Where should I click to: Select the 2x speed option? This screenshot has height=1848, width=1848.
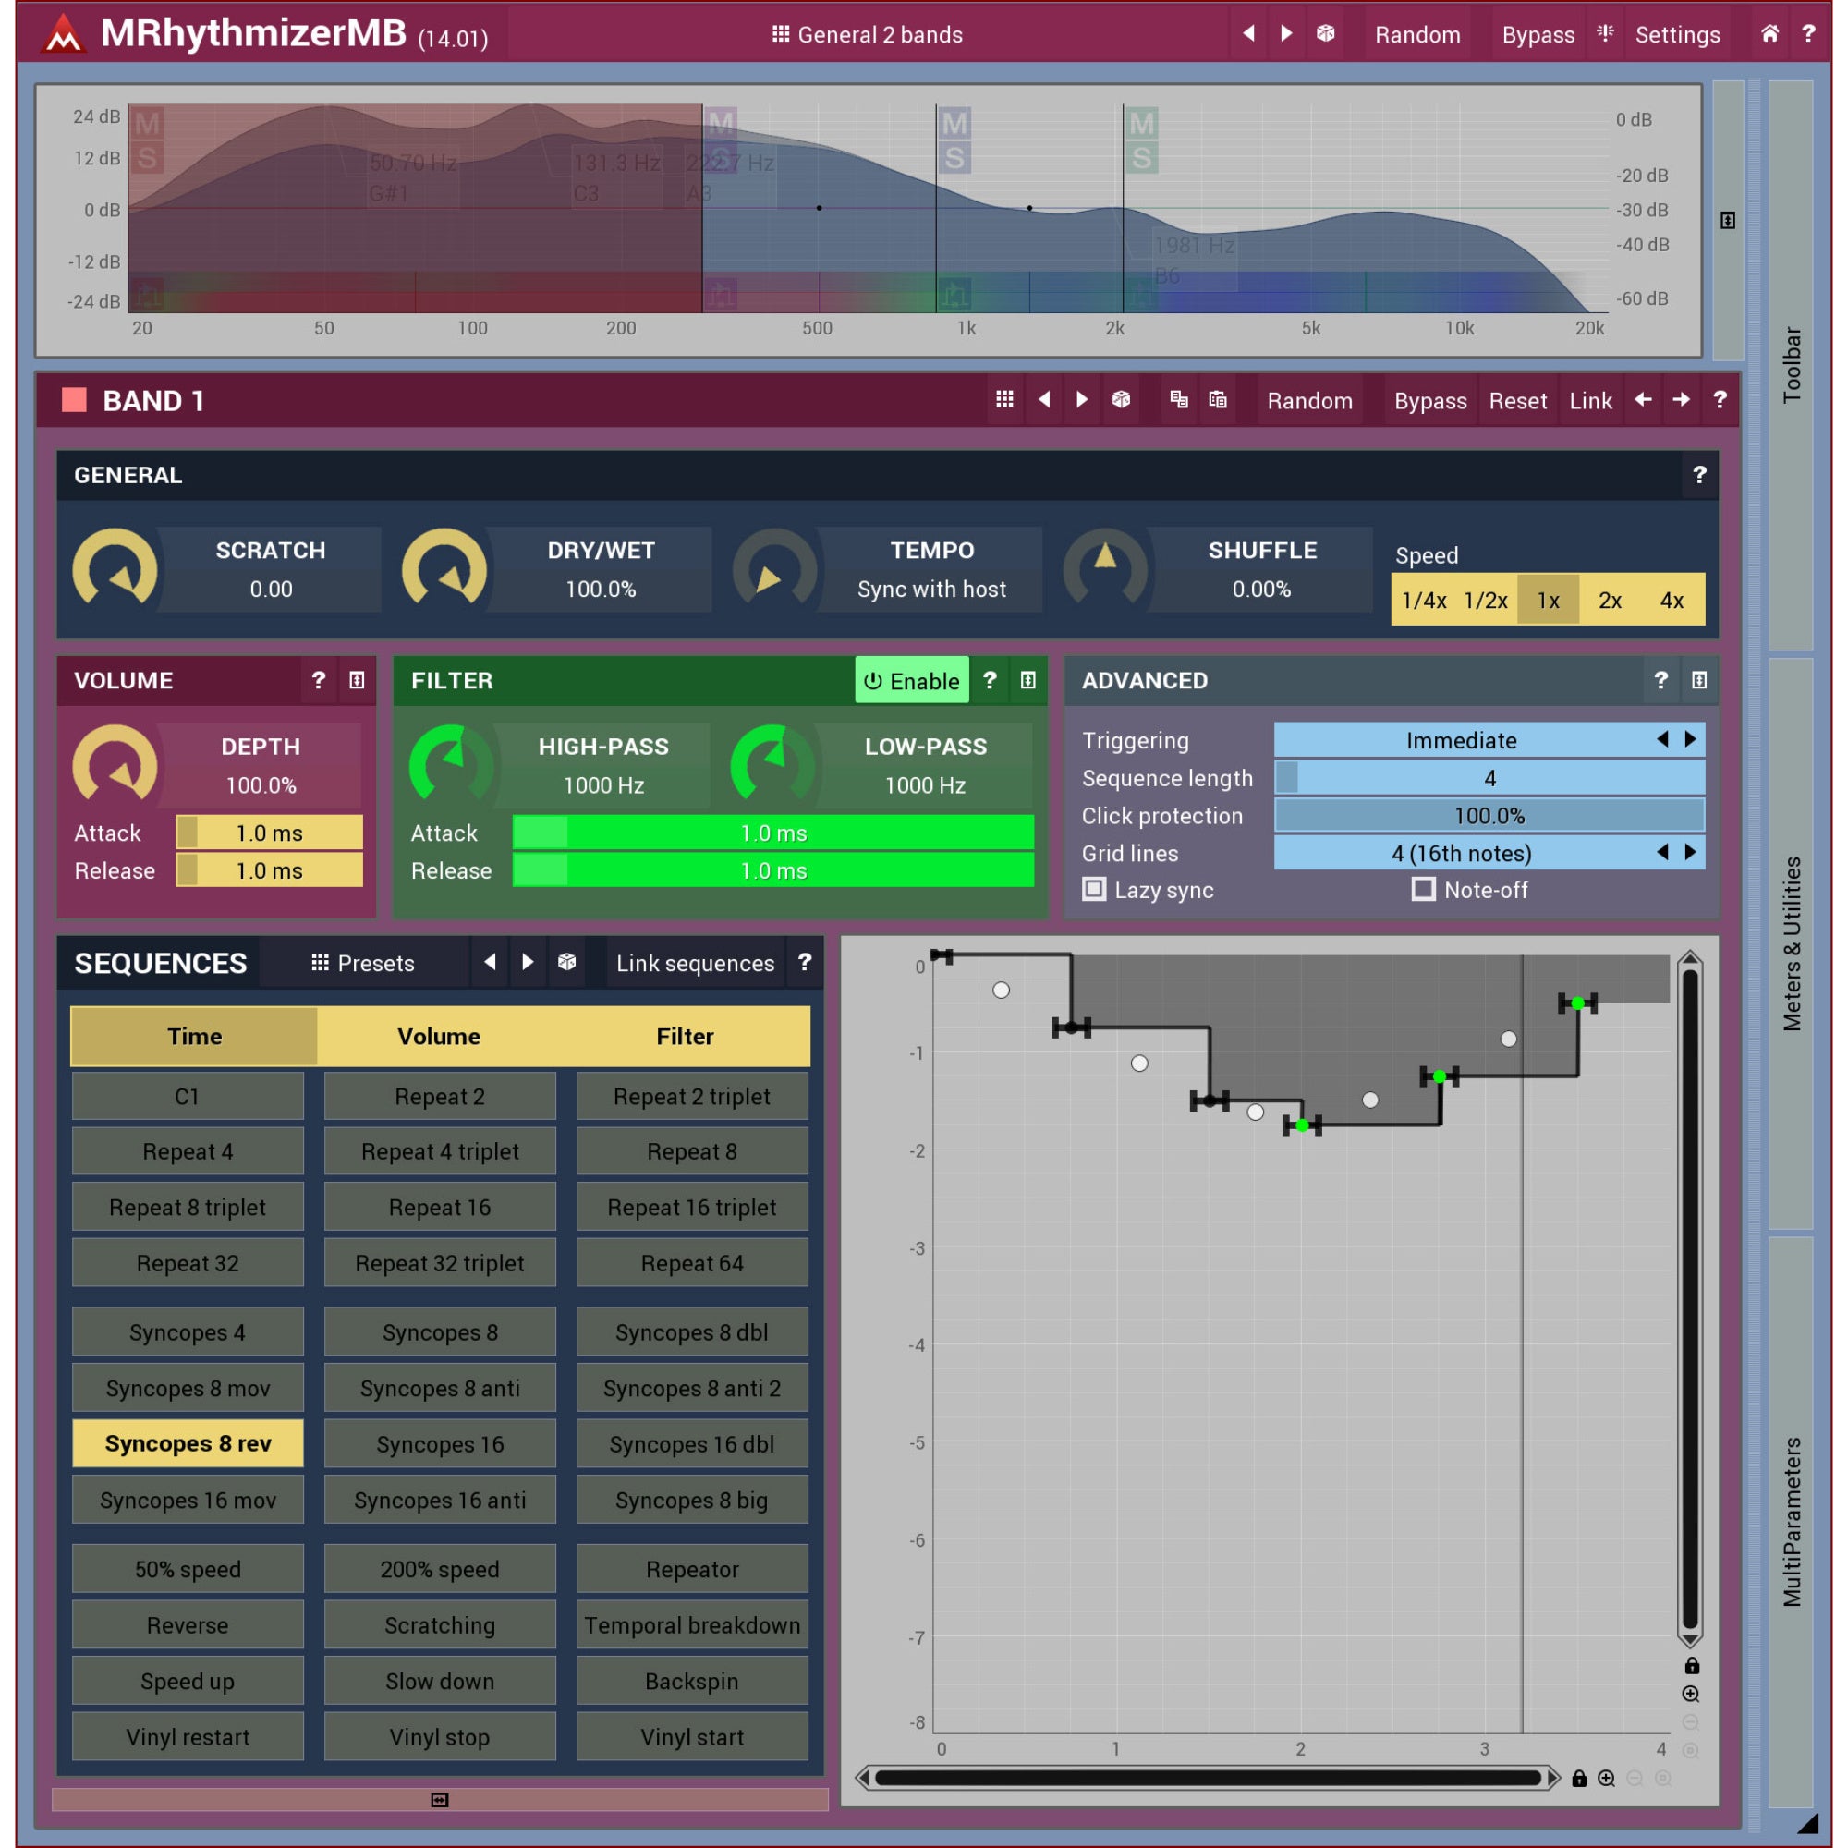[x=1611, y=600]
